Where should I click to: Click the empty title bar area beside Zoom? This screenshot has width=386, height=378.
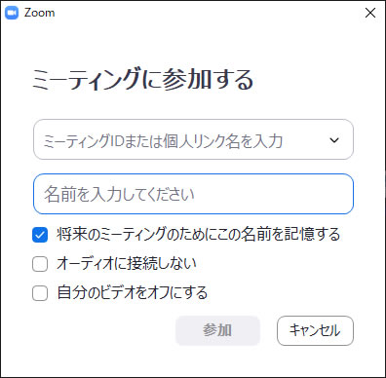point(208,13)
